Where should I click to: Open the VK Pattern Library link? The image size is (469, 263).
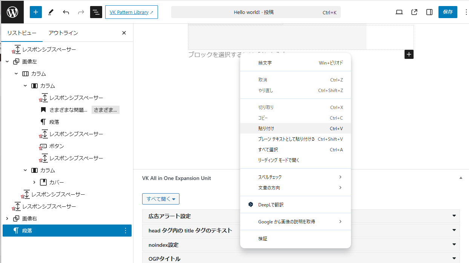(x=131, y=12)
